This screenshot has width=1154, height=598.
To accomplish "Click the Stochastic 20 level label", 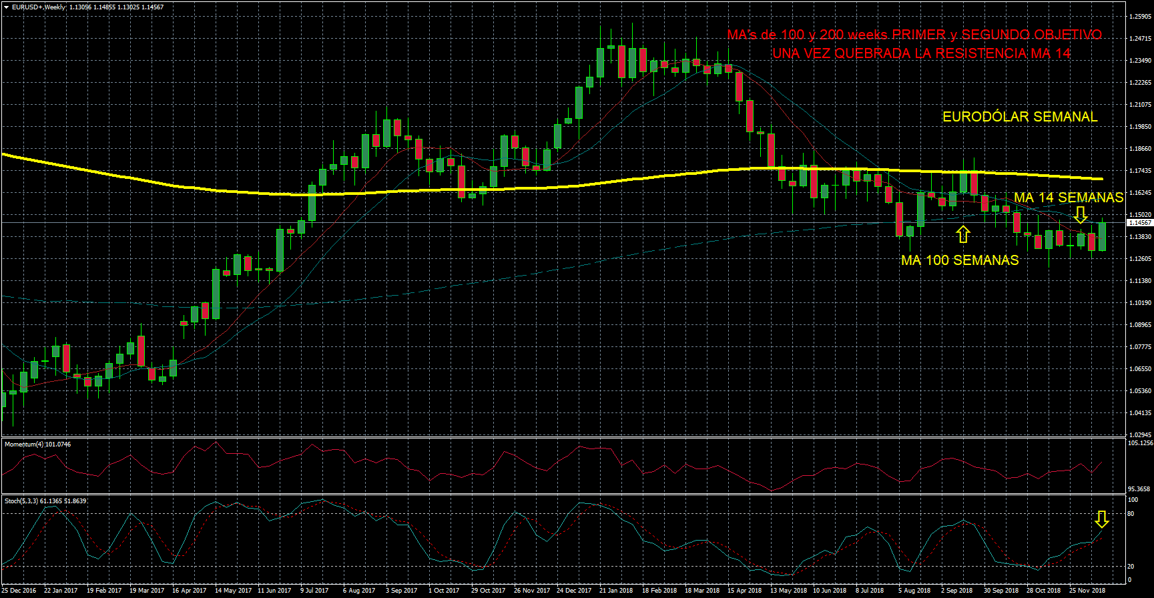I will pyautogui.click(x=1131, y=566).
